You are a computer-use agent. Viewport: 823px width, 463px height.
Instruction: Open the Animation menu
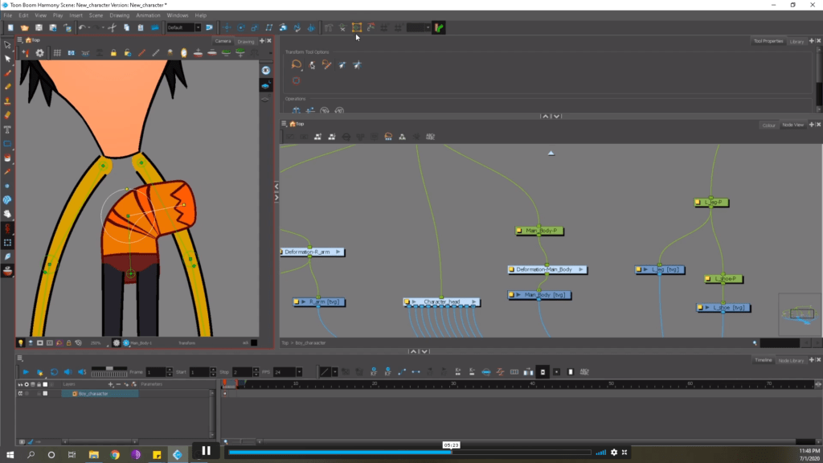pos(148,15)
